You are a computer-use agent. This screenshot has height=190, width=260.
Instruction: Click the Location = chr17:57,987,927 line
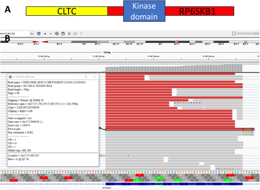(x=24, y=156)
